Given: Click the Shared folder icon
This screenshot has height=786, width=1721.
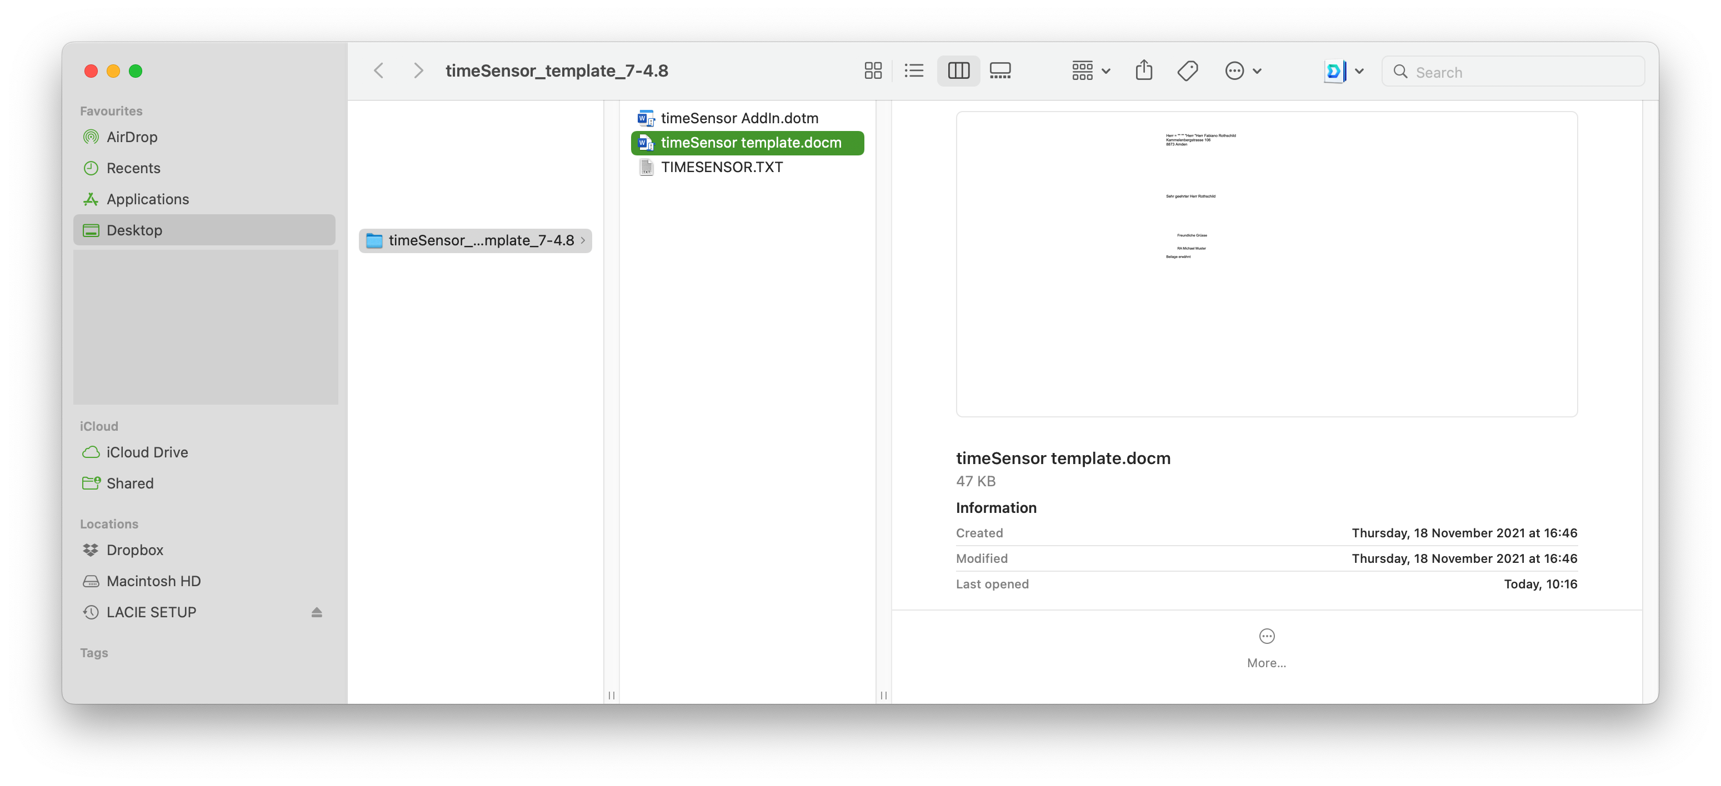Looking at the screenshot, I should [92, 482].
